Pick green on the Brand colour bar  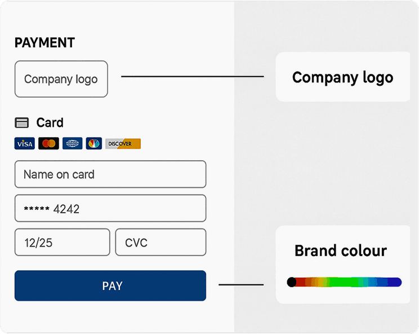click(x=344, y=282)
